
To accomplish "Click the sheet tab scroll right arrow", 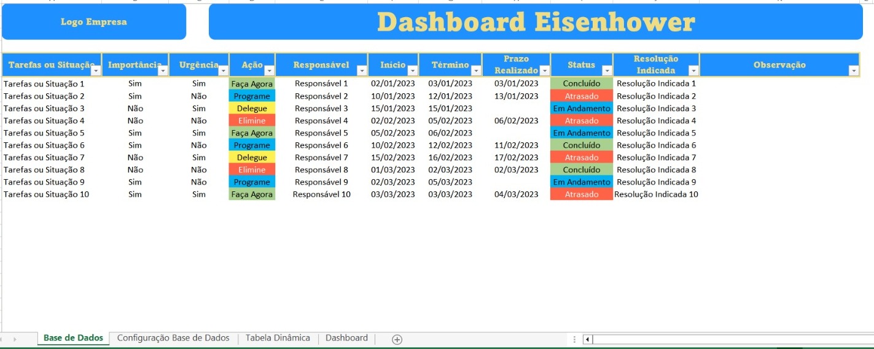I will 15,339.
